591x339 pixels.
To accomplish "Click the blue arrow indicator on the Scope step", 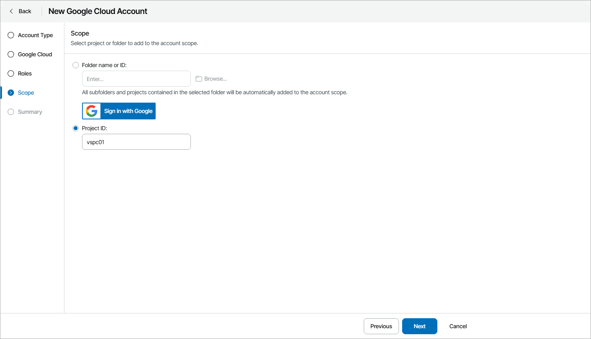I will tap(10, 92).
